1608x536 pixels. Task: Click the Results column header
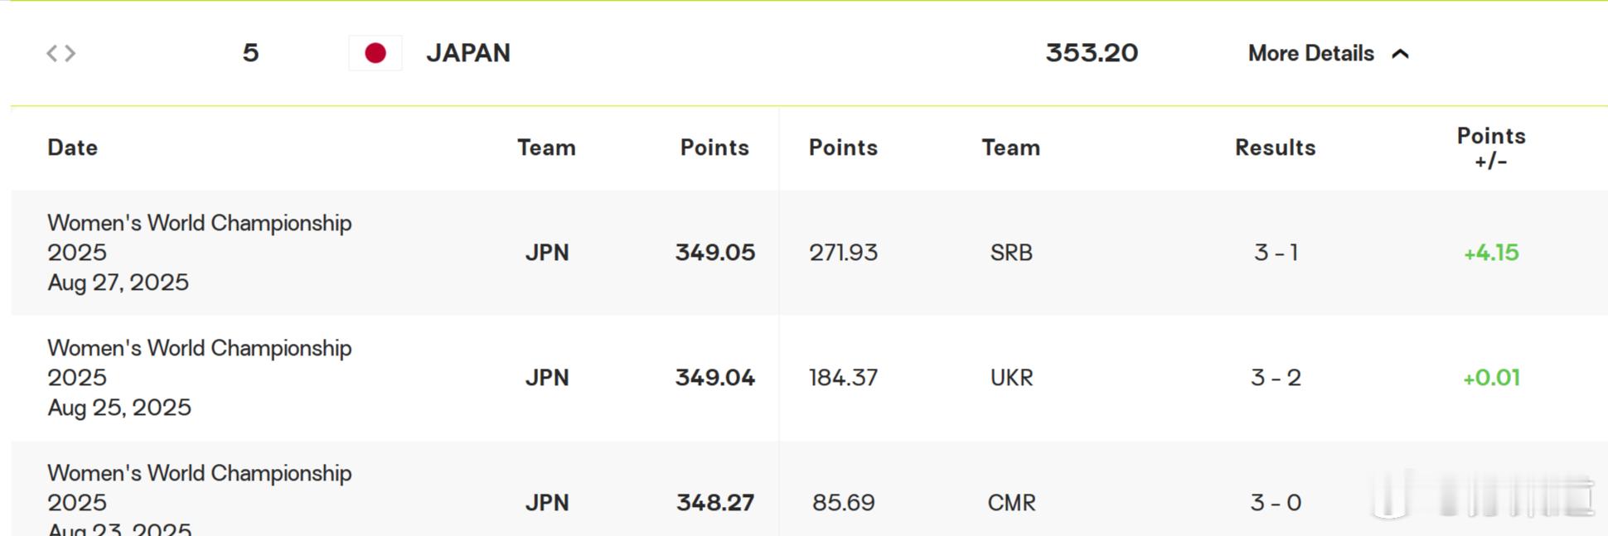click(1275, 147)
